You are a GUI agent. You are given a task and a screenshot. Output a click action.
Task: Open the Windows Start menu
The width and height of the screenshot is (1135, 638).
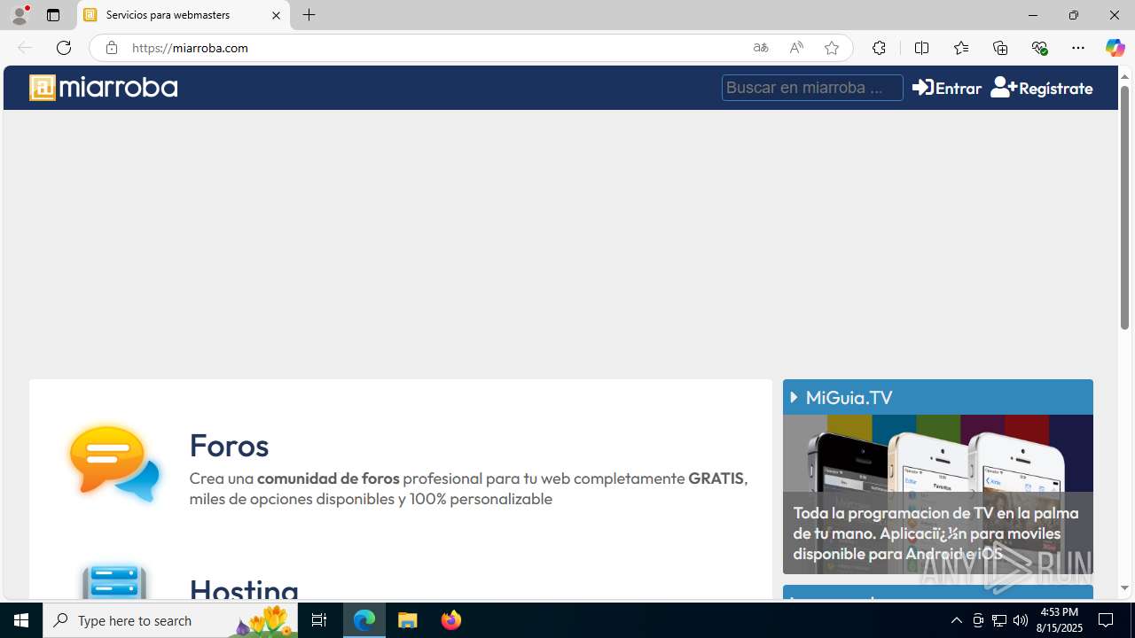click(x=21, y=620)
